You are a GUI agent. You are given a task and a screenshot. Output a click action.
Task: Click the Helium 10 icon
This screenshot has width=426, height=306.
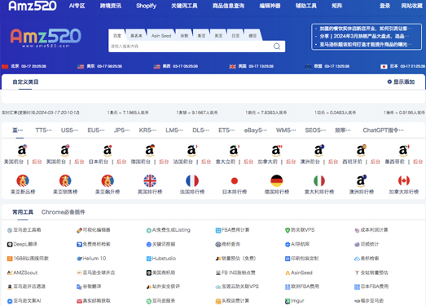(79, 259)
